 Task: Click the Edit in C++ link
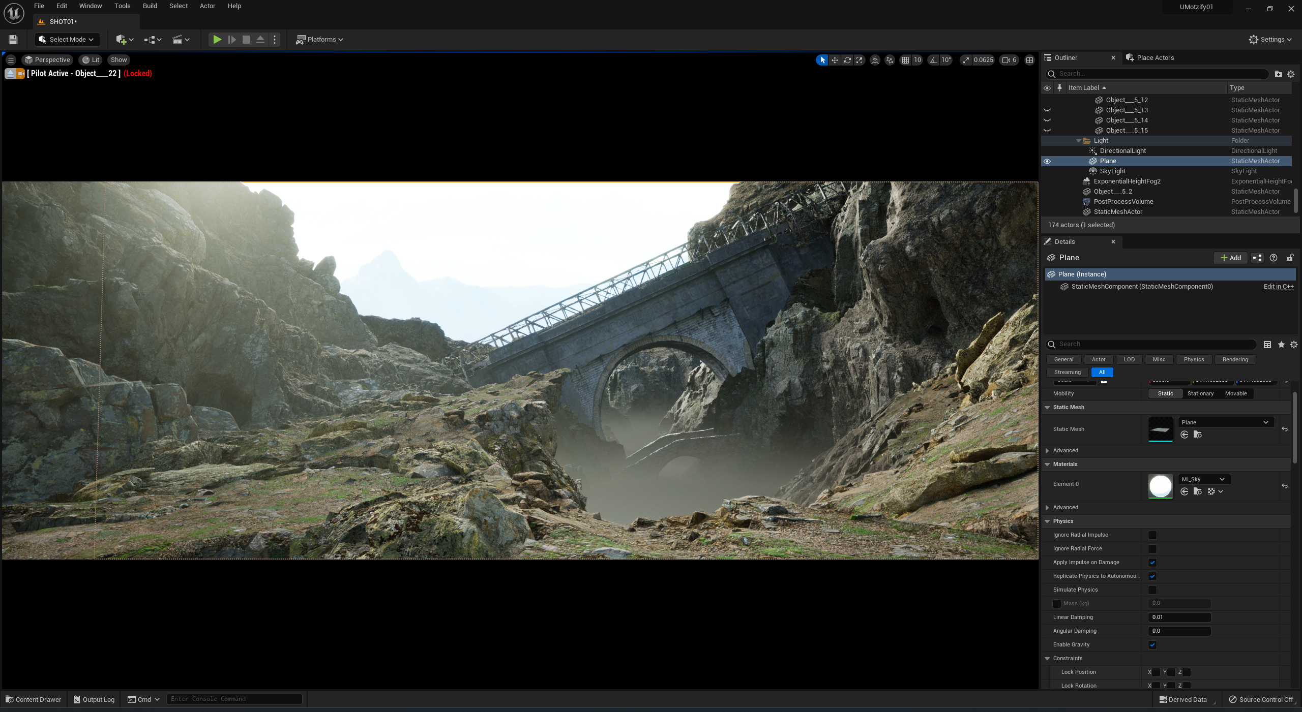(x=1278, y=287)
